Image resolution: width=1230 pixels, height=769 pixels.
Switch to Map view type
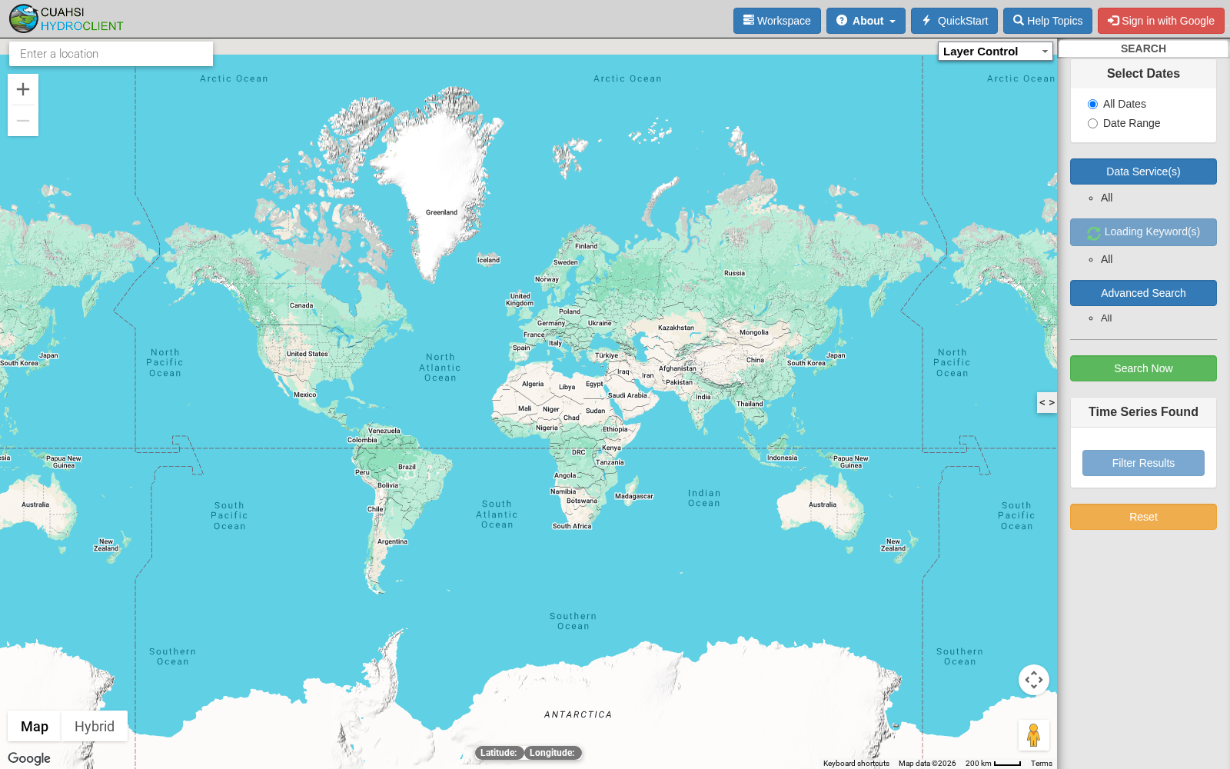coord(35,727)
